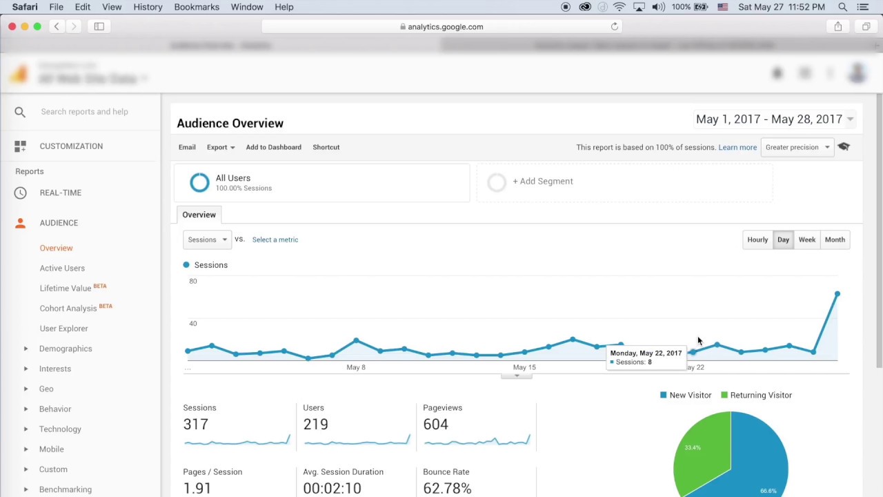Click the Audience person icon
Image resolution: width=883 pixels, height=497 pixels.
20,223
